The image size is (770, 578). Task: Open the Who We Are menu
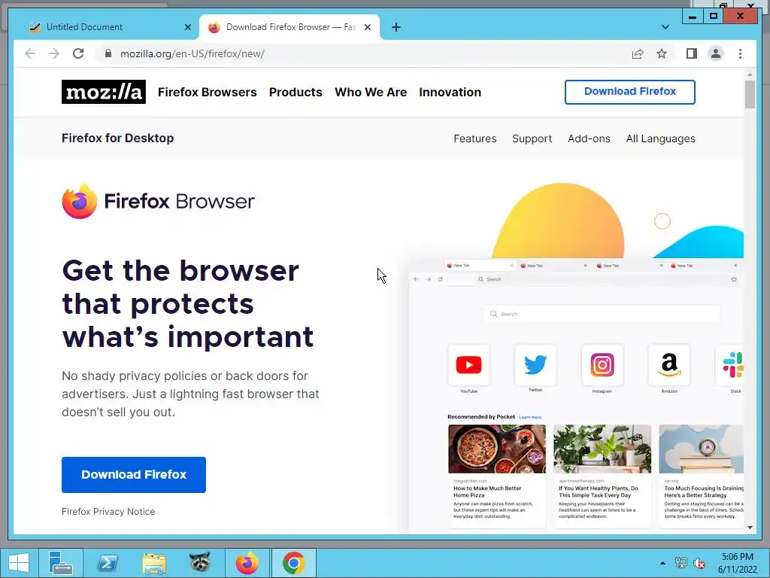[371, 92]
